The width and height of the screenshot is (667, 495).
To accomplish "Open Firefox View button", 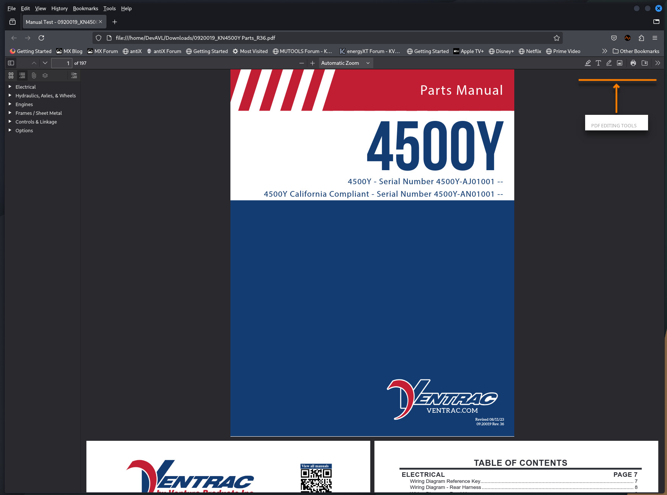I will point(13,22).
